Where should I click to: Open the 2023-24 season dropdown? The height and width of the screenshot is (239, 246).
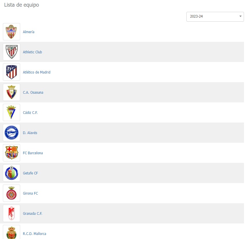[215, 16]
